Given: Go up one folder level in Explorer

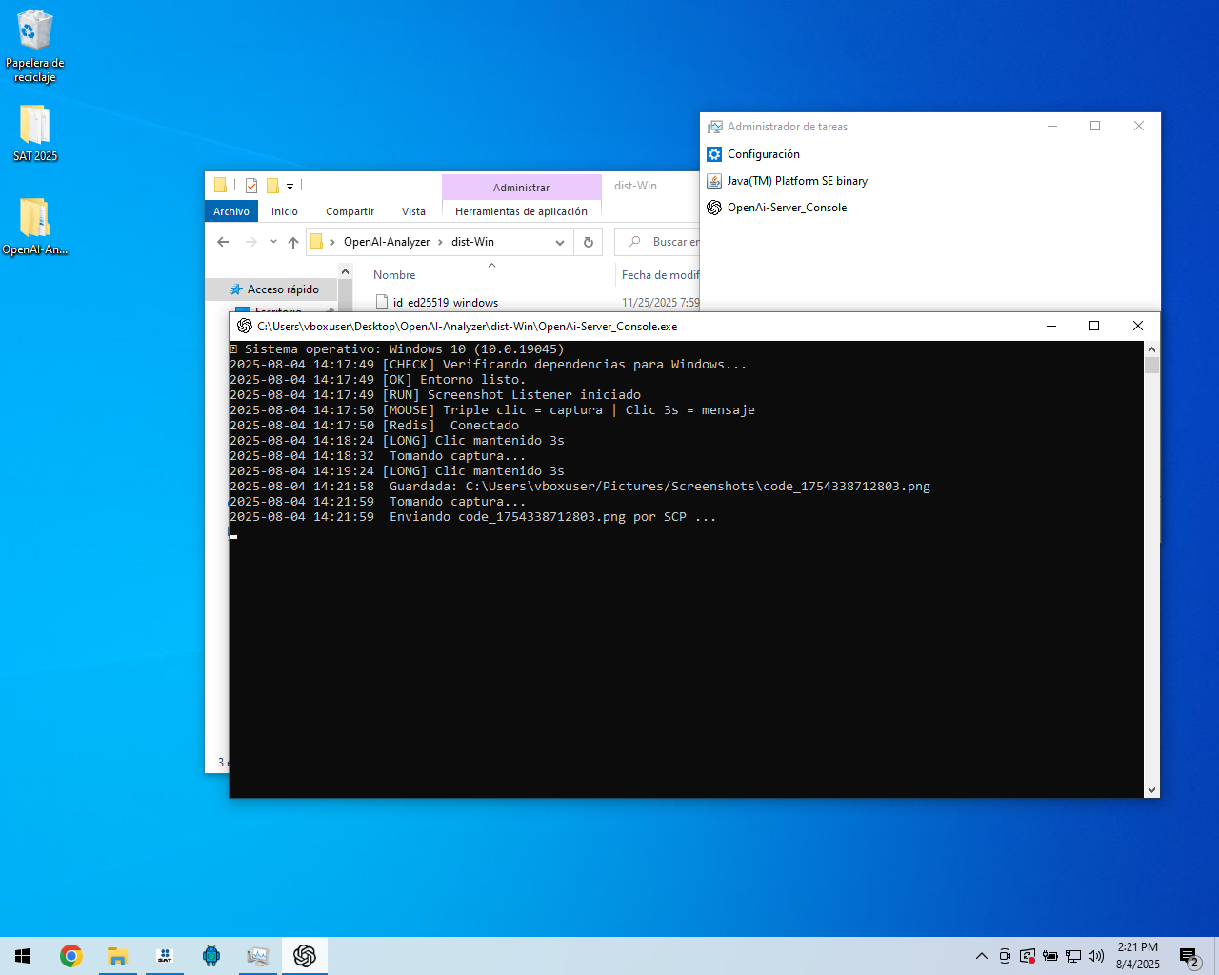Looking at the screenshot, I should tap(293, 242).
